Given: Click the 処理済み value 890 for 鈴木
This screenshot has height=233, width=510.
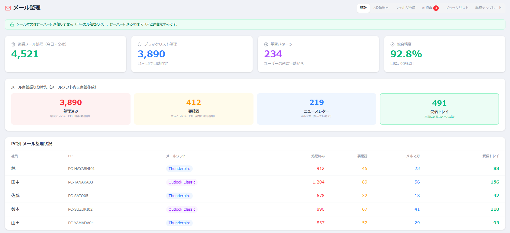Looking at the screenshot, I should (x=321, y=209).
